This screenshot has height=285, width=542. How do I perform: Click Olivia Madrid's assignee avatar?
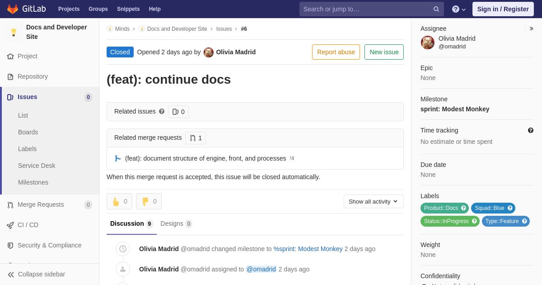pyautogui.click(x=428, y=43)
